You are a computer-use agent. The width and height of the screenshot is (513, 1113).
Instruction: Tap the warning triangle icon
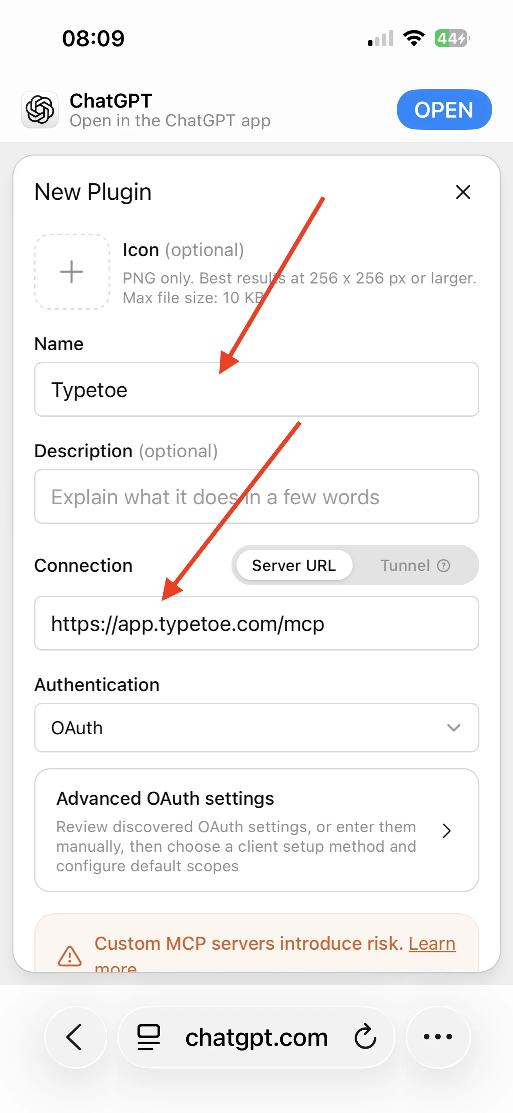pyautogui.click(x=70, y=956)
